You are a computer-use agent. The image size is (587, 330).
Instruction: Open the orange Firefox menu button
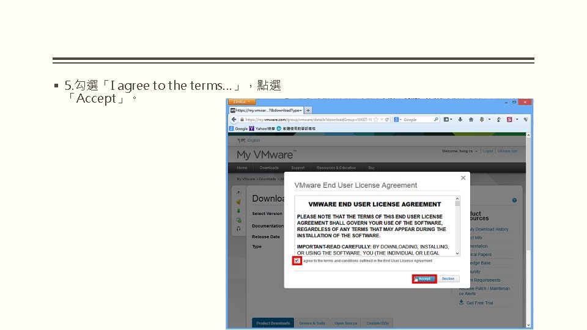[242, 102]
